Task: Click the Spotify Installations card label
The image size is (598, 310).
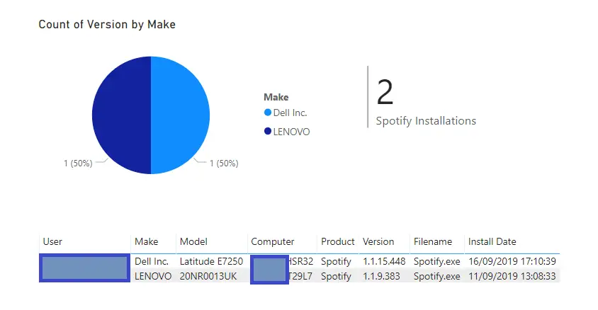Action: [x=426, y=121]
